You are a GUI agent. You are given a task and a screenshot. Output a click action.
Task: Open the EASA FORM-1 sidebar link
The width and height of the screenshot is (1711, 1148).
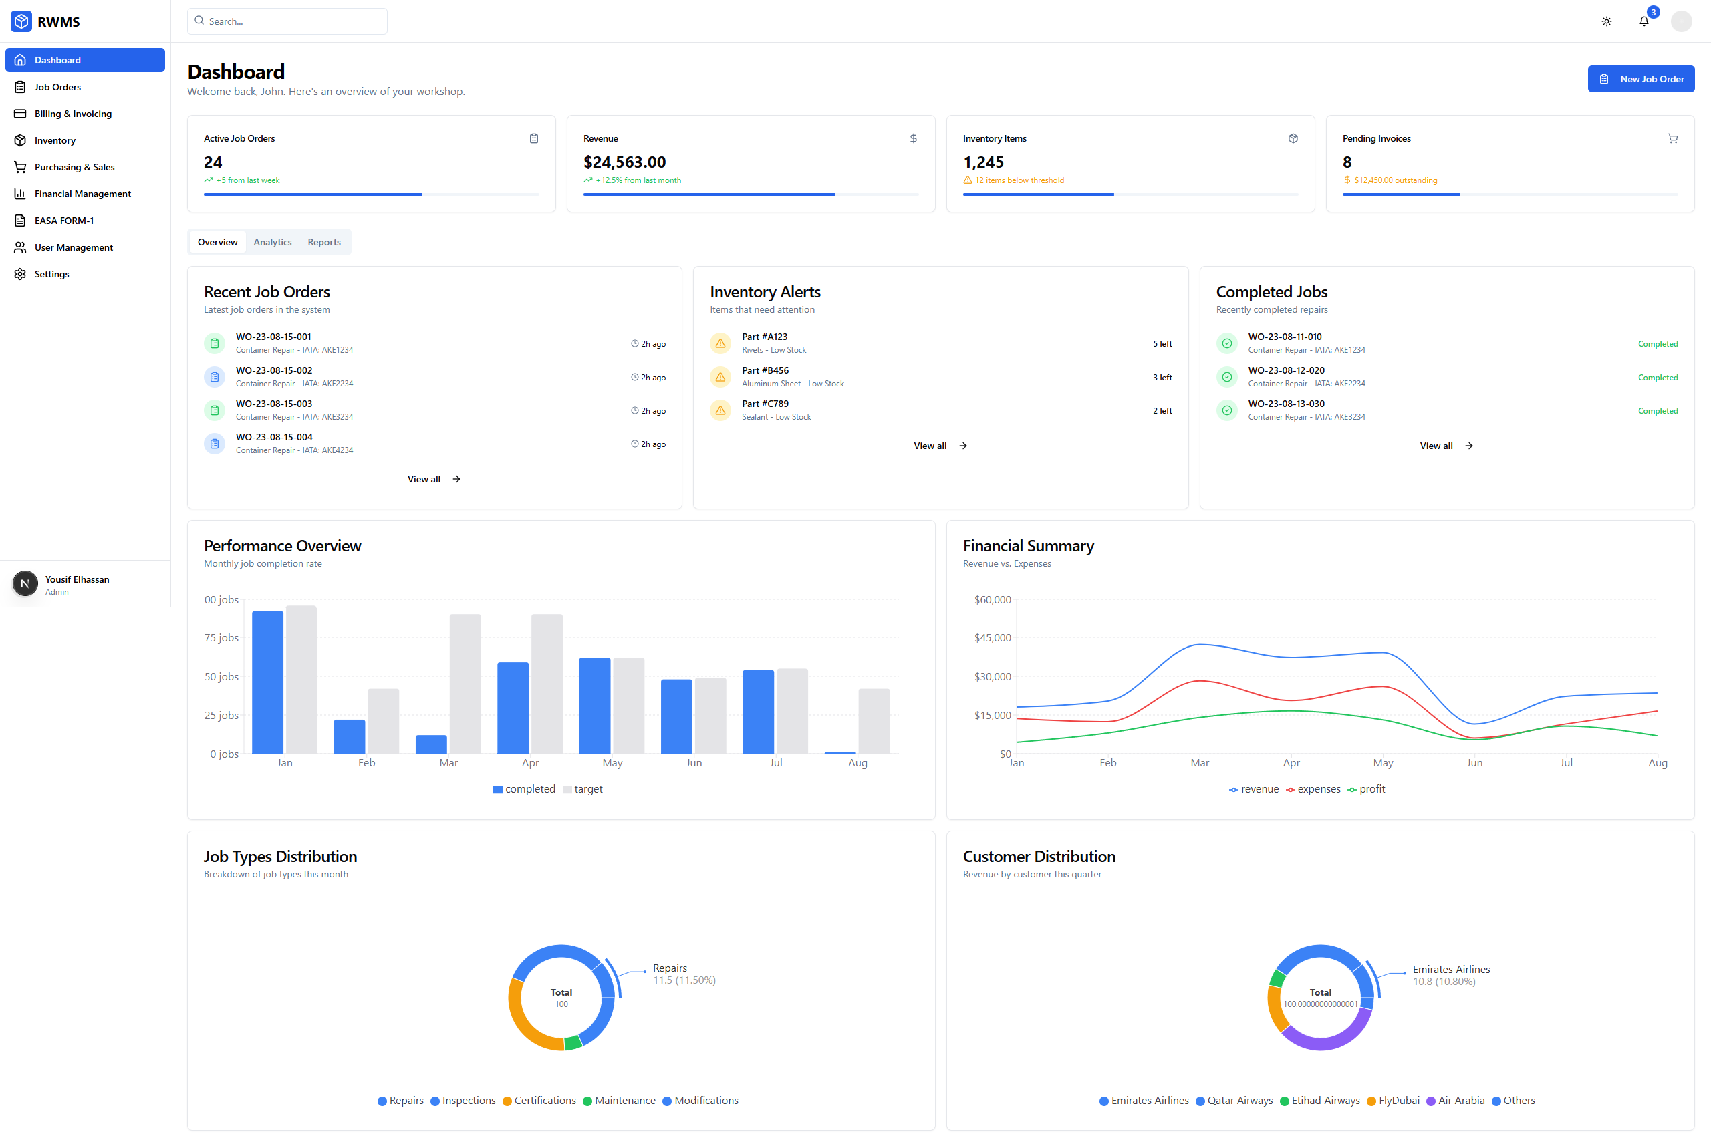pyautogui.click(x=63, y=221)
